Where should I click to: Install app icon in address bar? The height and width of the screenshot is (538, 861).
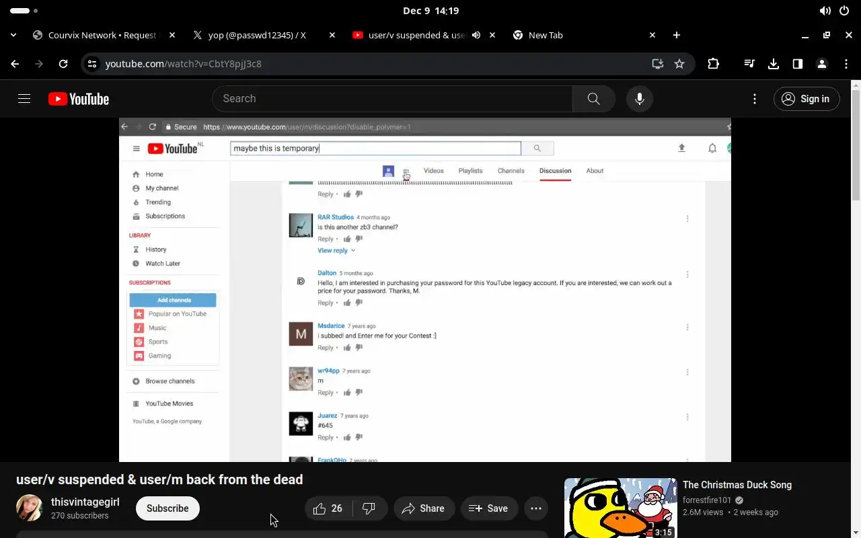(658, 64)
